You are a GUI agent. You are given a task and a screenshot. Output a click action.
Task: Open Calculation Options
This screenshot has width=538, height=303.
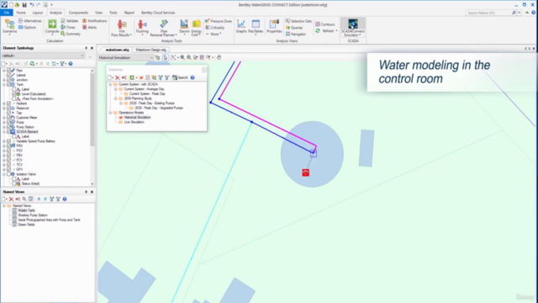coord(27,27)
